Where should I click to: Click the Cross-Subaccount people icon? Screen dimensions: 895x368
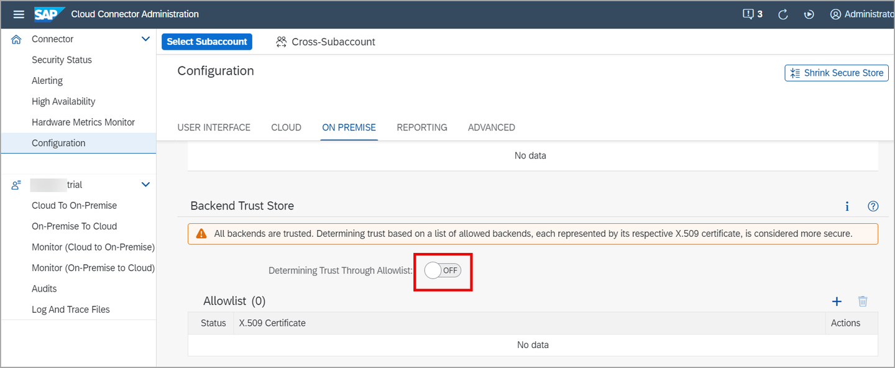[282, 42]
